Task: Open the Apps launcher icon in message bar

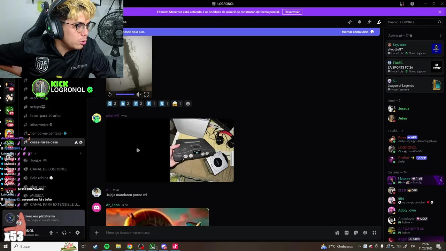Action: (375, 233)
